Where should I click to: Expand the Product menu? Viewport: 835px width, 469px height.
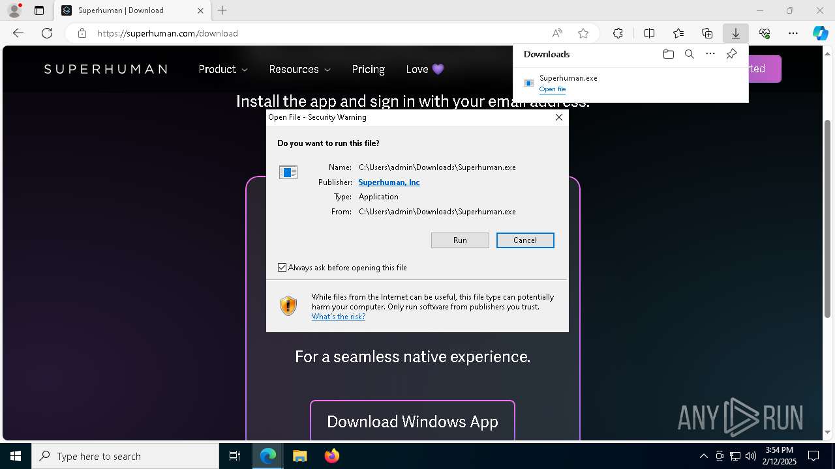click(223, 69)
